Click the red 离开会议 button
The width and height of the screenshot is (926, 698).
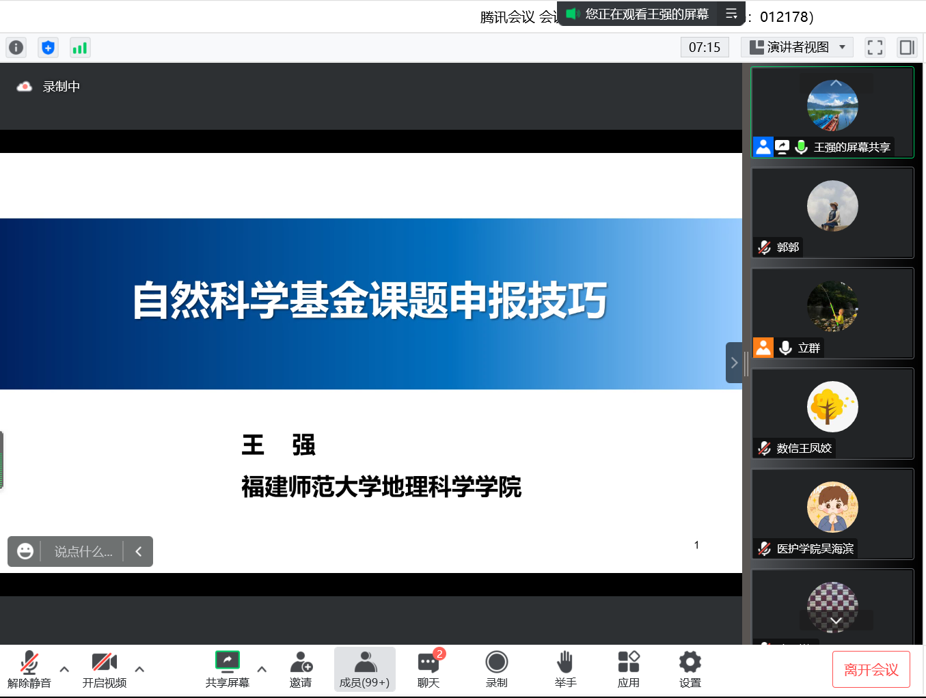pos(871,669)
